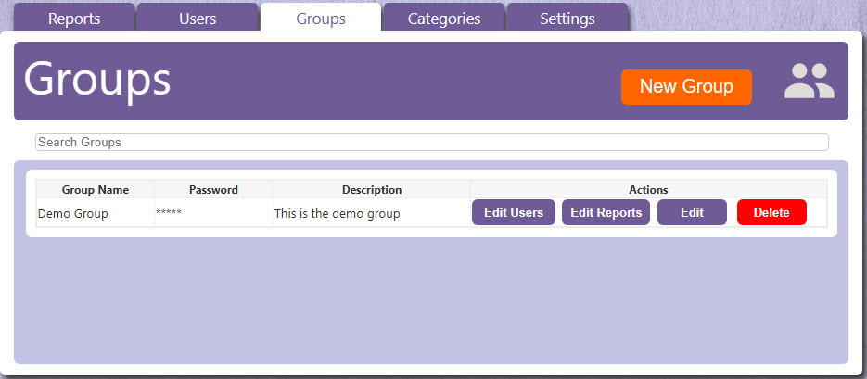Switch to the Reports tab
This screenshot has height=379, width=867.
[74, 19]
